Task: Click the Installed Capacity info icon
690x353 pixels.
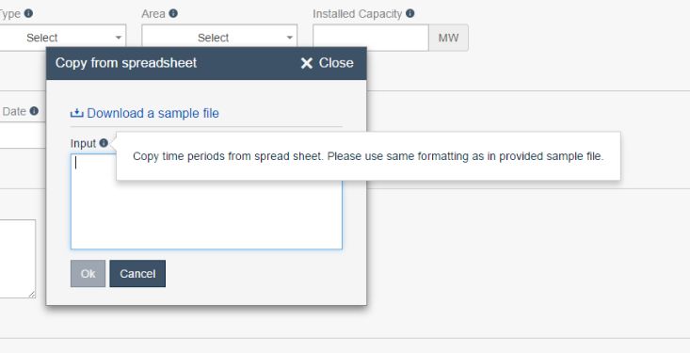Action: tap(410, 13)
